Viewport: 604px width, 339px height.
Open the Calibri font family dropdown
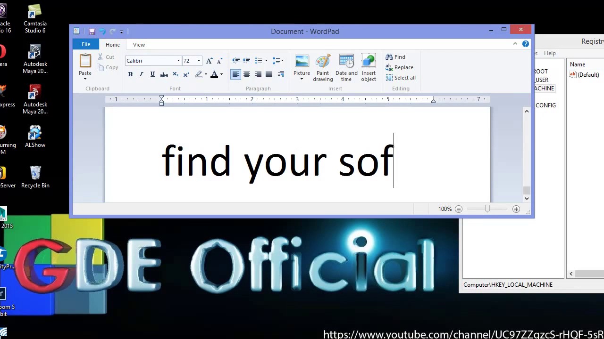tap(178, 61)
